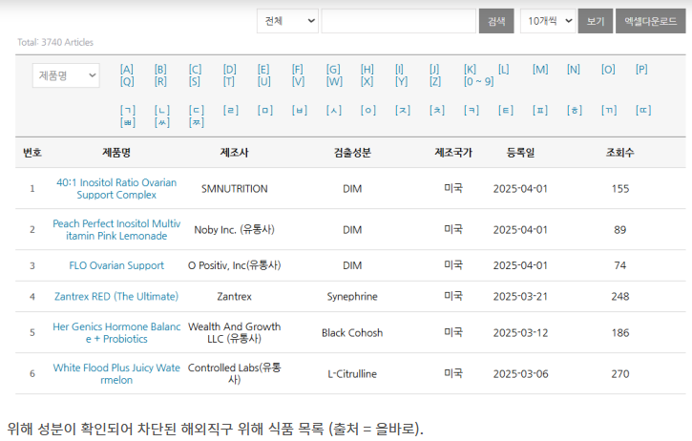The image size is (692, 441).
Task: Select the 270 view count cell
Action: [620, 373]
